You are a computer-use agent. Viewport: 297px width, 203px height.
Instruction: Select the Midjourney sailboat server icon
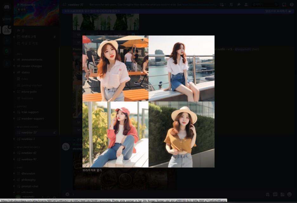(x=7, y=30)
